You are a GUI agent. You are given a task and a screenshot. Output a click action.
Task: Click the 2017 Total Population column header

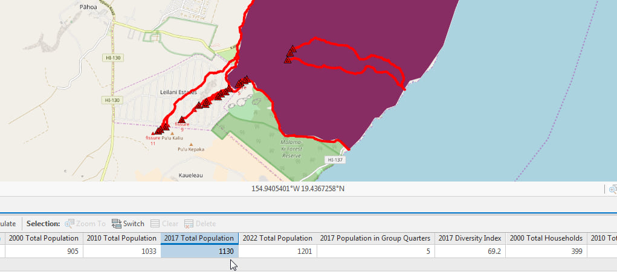(199, 238)
